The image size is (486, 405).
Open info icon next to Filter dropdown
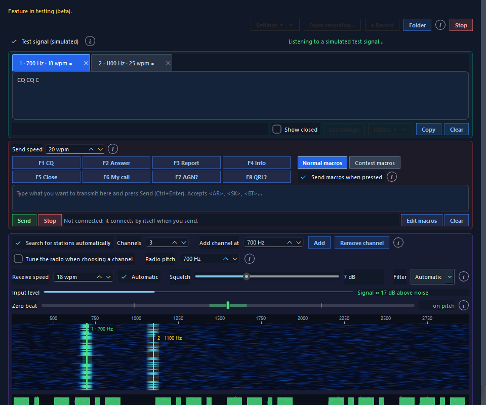(463, 276)
